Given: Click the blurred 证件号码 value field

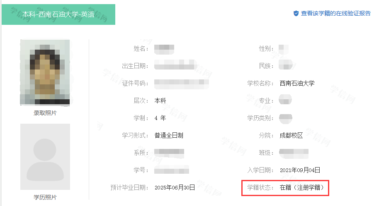Looking at the screenshot, I should pyautogui.click(x=182, y=84).
